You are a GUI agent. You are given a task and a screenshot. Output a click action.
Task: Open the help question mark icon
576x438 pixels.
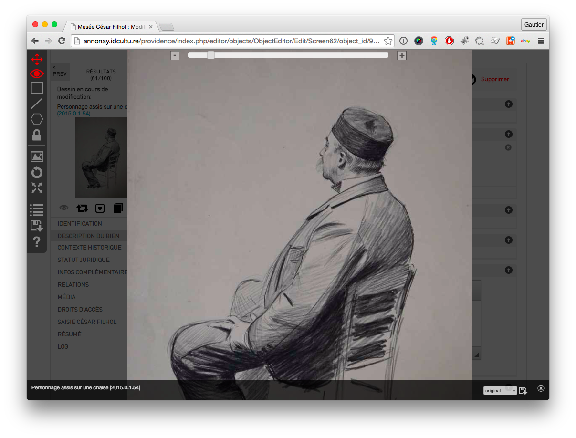37,242
